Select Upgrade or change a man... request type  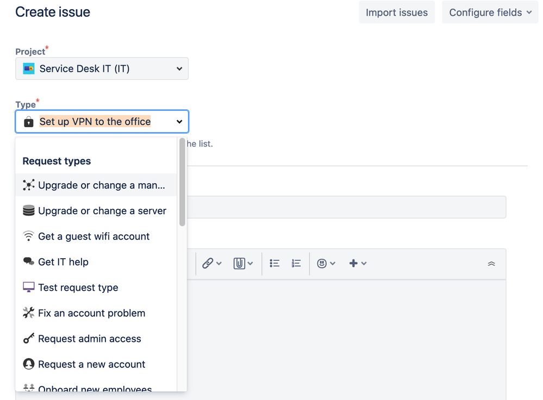[x=96, y=185]
